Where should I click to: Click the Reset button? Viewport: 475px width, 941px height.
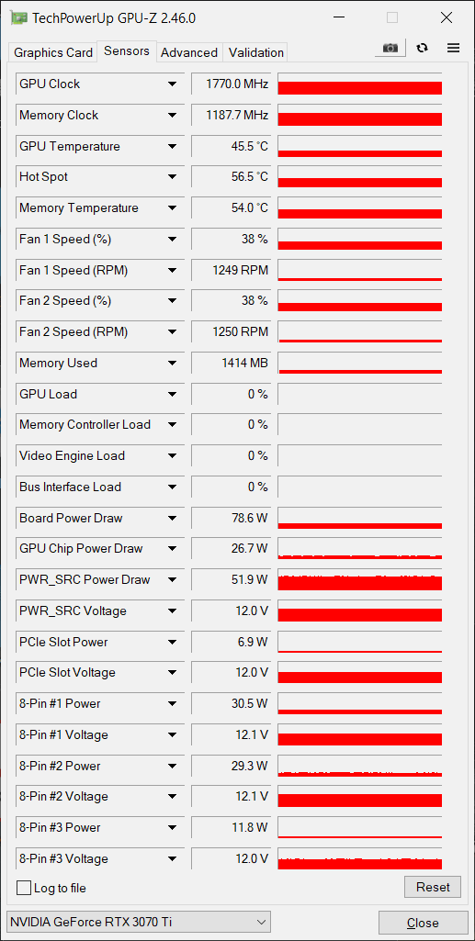tap(433, 887)
